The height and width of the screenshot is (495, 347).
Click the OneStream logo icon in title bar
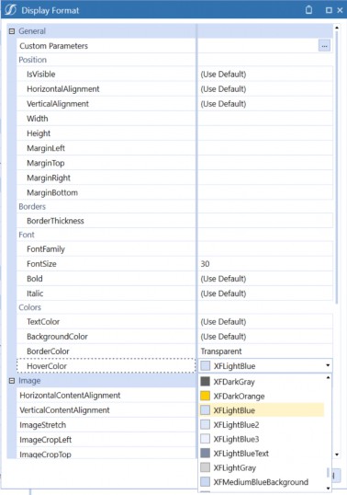(x=10, y=10)
